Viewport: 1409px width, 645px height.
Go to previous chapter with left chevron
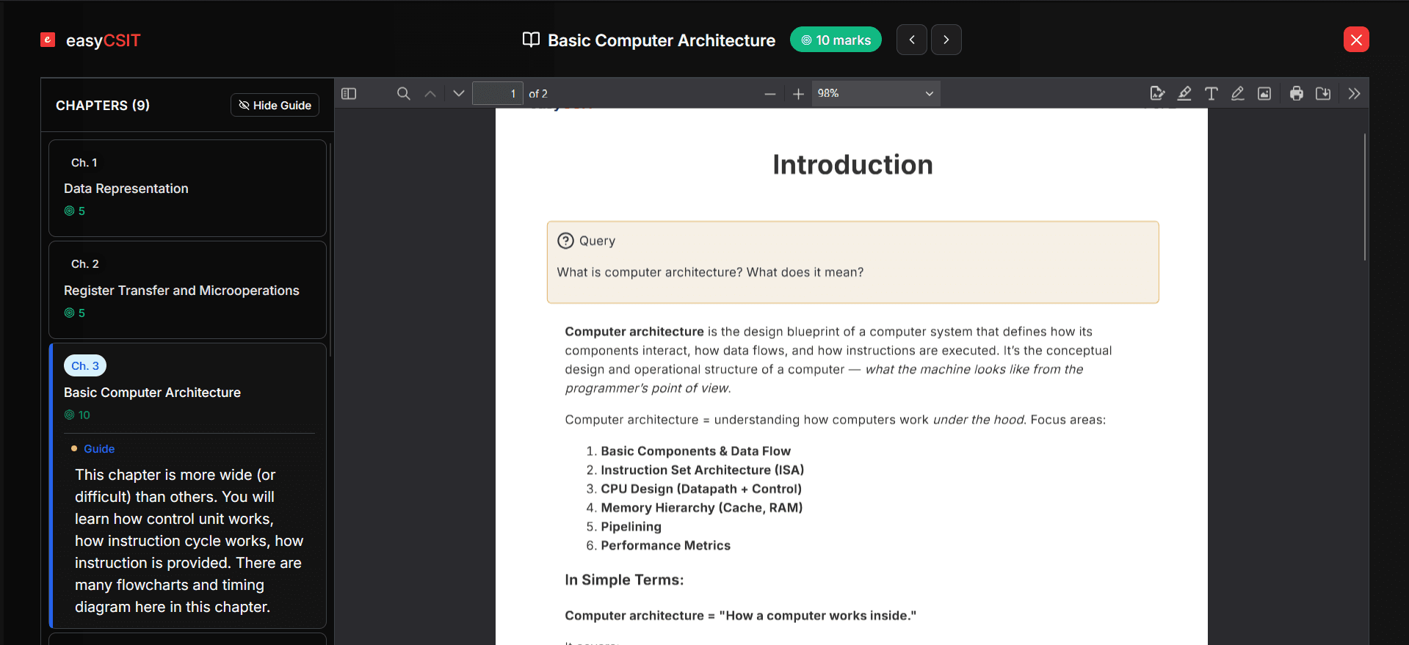pyautogui.click(x=912, y=40)
